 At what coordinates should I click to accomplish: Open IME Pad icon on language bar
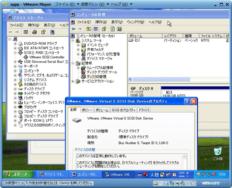tap(162, 175)
